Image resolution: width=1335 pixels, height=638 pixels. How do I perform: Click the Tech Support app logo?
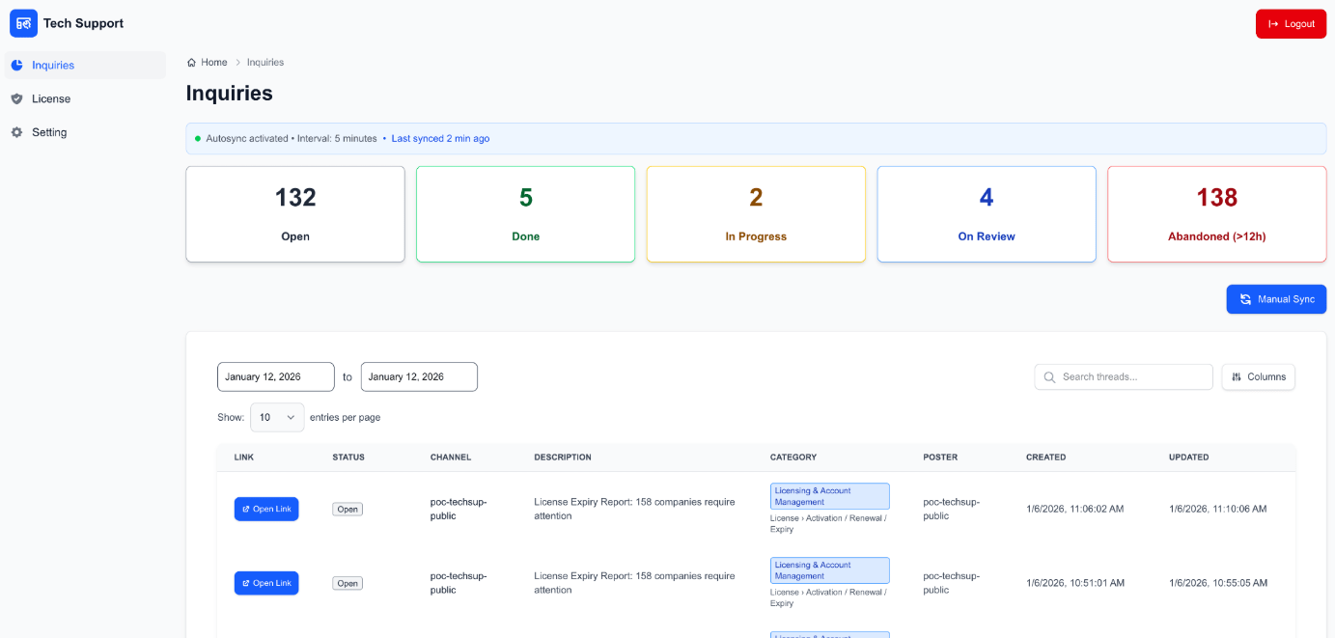tap(23, 22)
